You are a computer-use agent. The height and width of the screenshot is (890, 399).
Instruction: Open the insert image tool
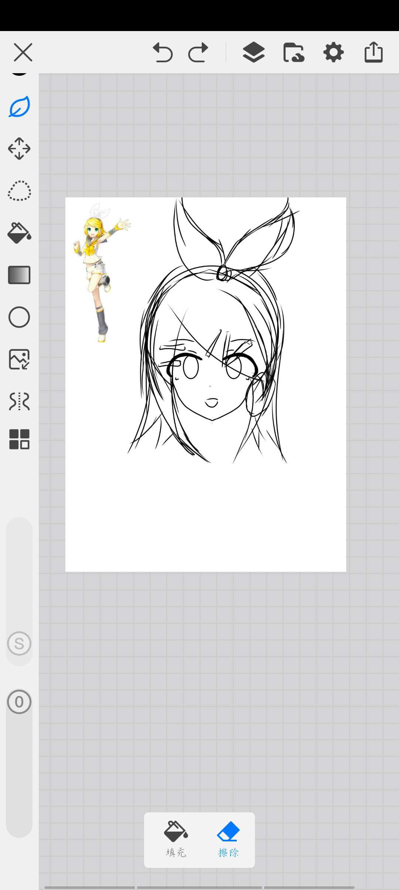pyautogui.click(x=19, y=359)
